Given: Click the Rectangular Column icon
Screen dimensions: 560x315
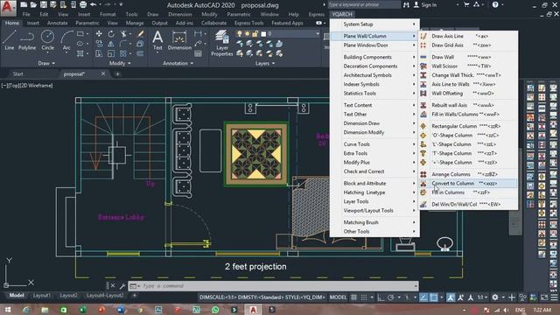Looking at the screenshot, I should [423, 126].
